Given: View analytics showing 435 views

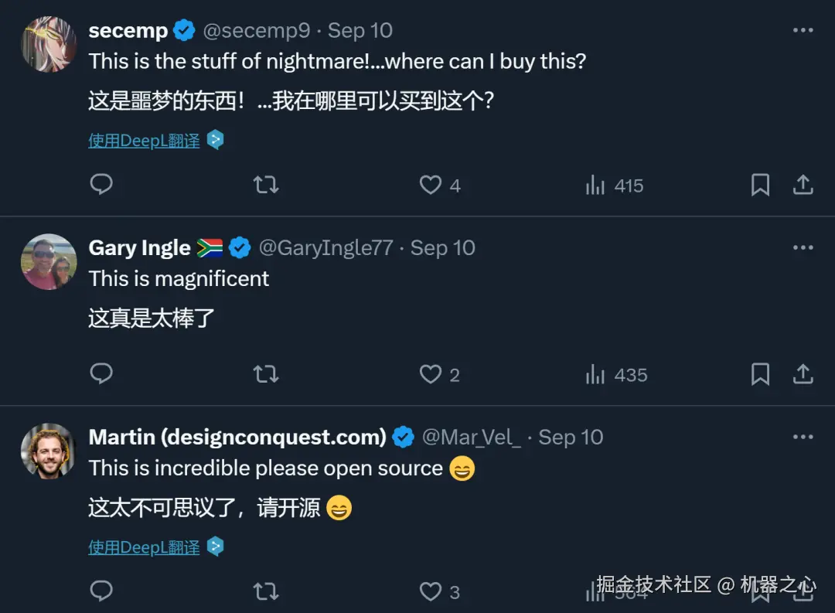Looking at the screenshot, I should coord(616,375).
